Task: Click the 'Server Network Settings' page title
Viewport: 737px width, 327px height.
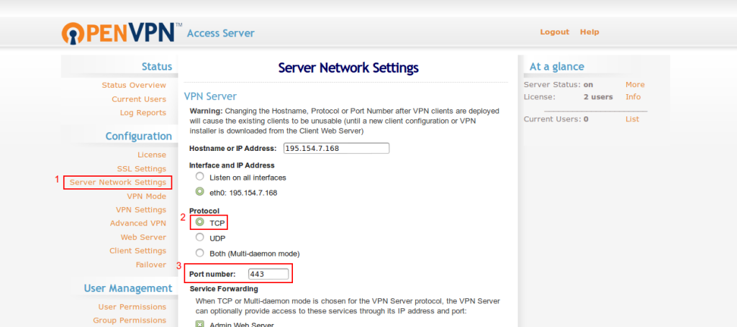Action: click(348, 68)
